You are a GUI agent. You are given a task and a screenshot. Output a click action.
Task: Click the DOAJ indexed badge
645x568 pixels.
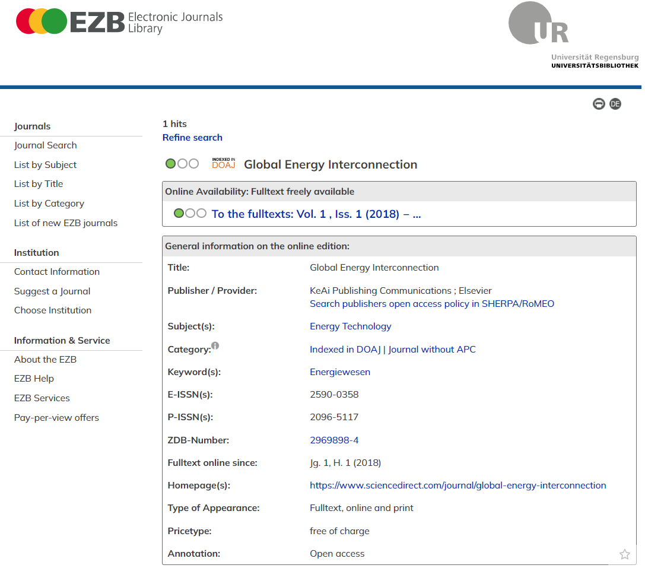[223, 163]
